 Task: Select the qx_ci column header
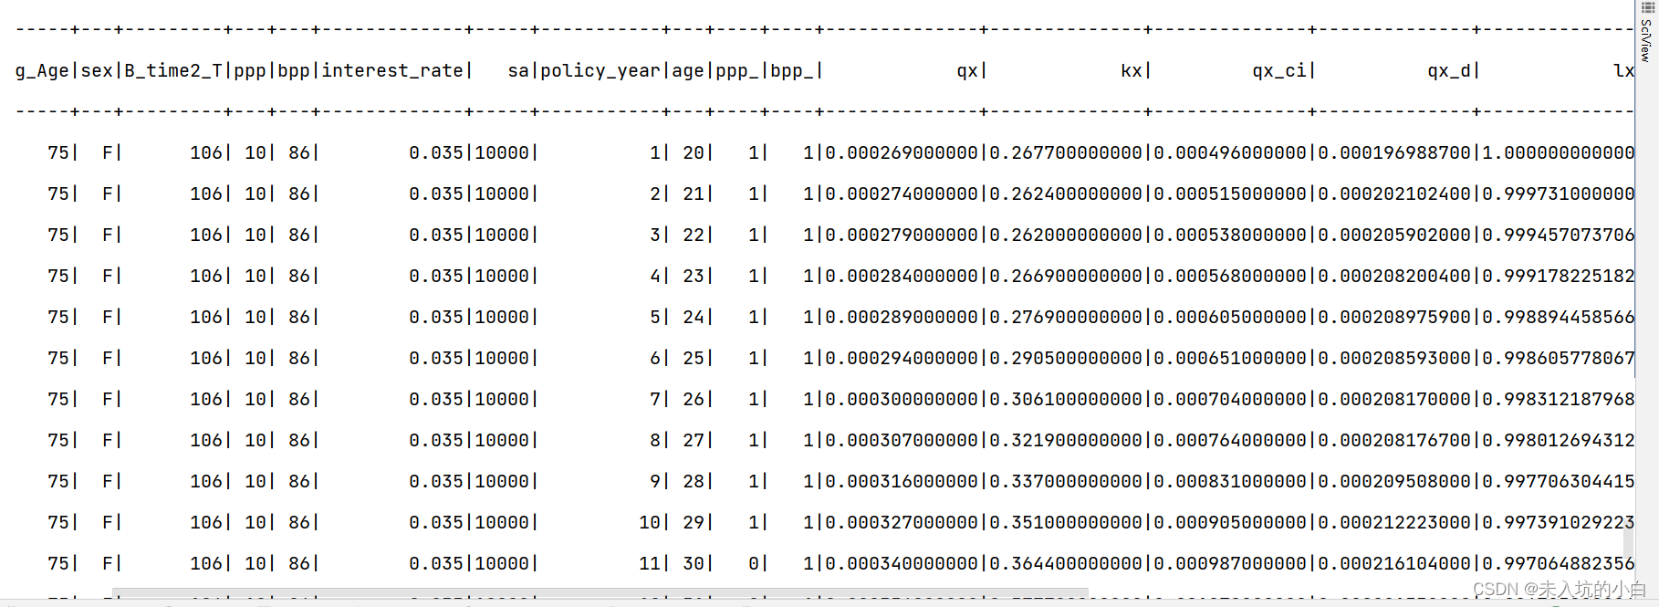click(1280, 71)
